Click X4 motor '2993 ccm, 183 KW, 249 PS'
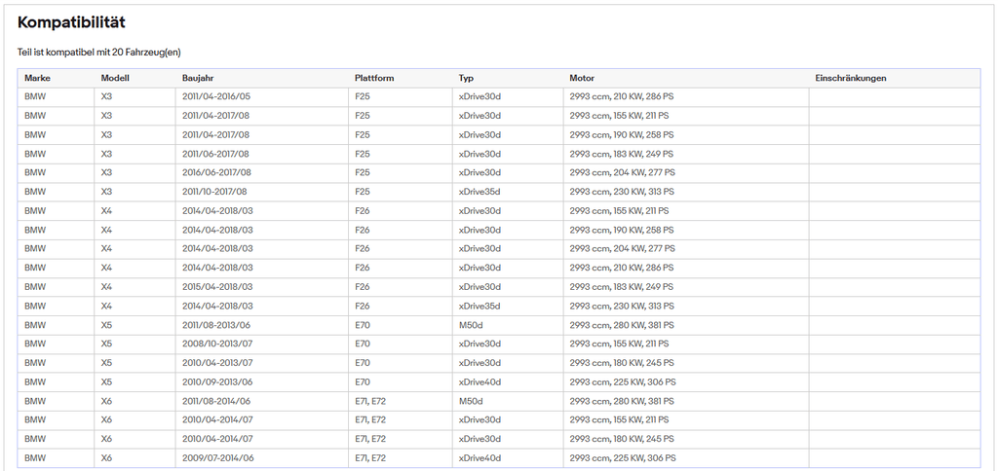 click(x=621, y=287)
